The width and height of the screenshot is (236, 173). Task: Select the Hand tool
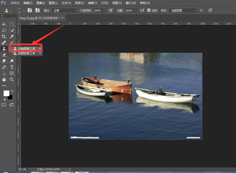coord(4,79)
